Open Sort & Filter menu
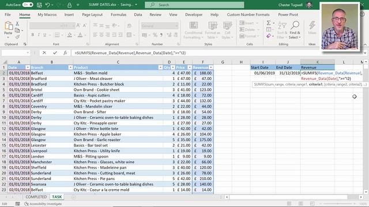This screenshot has height=207, width=369. (282, 30)
